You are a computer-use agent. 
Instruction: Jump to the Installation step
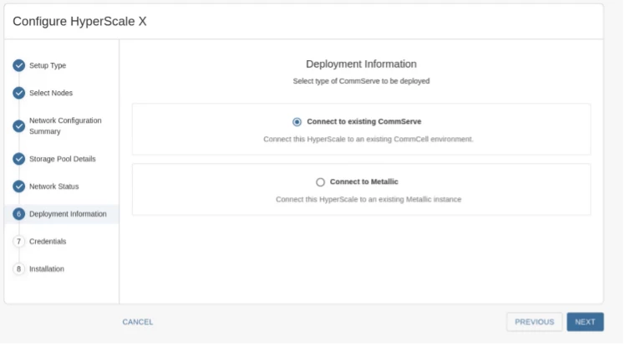(47, 269)
